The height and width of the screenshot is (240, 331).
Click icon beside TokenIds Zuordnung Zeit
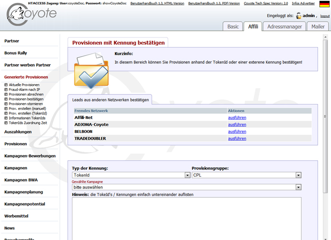tap(6, 123)
